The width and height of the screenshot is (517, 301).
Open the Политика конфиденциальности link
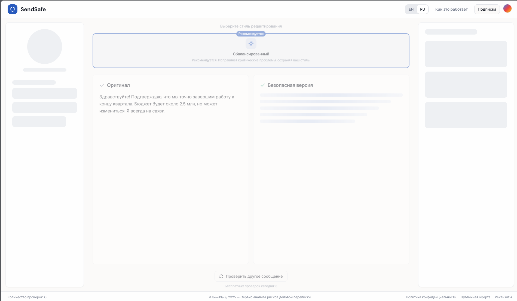(x=431, y=297)
